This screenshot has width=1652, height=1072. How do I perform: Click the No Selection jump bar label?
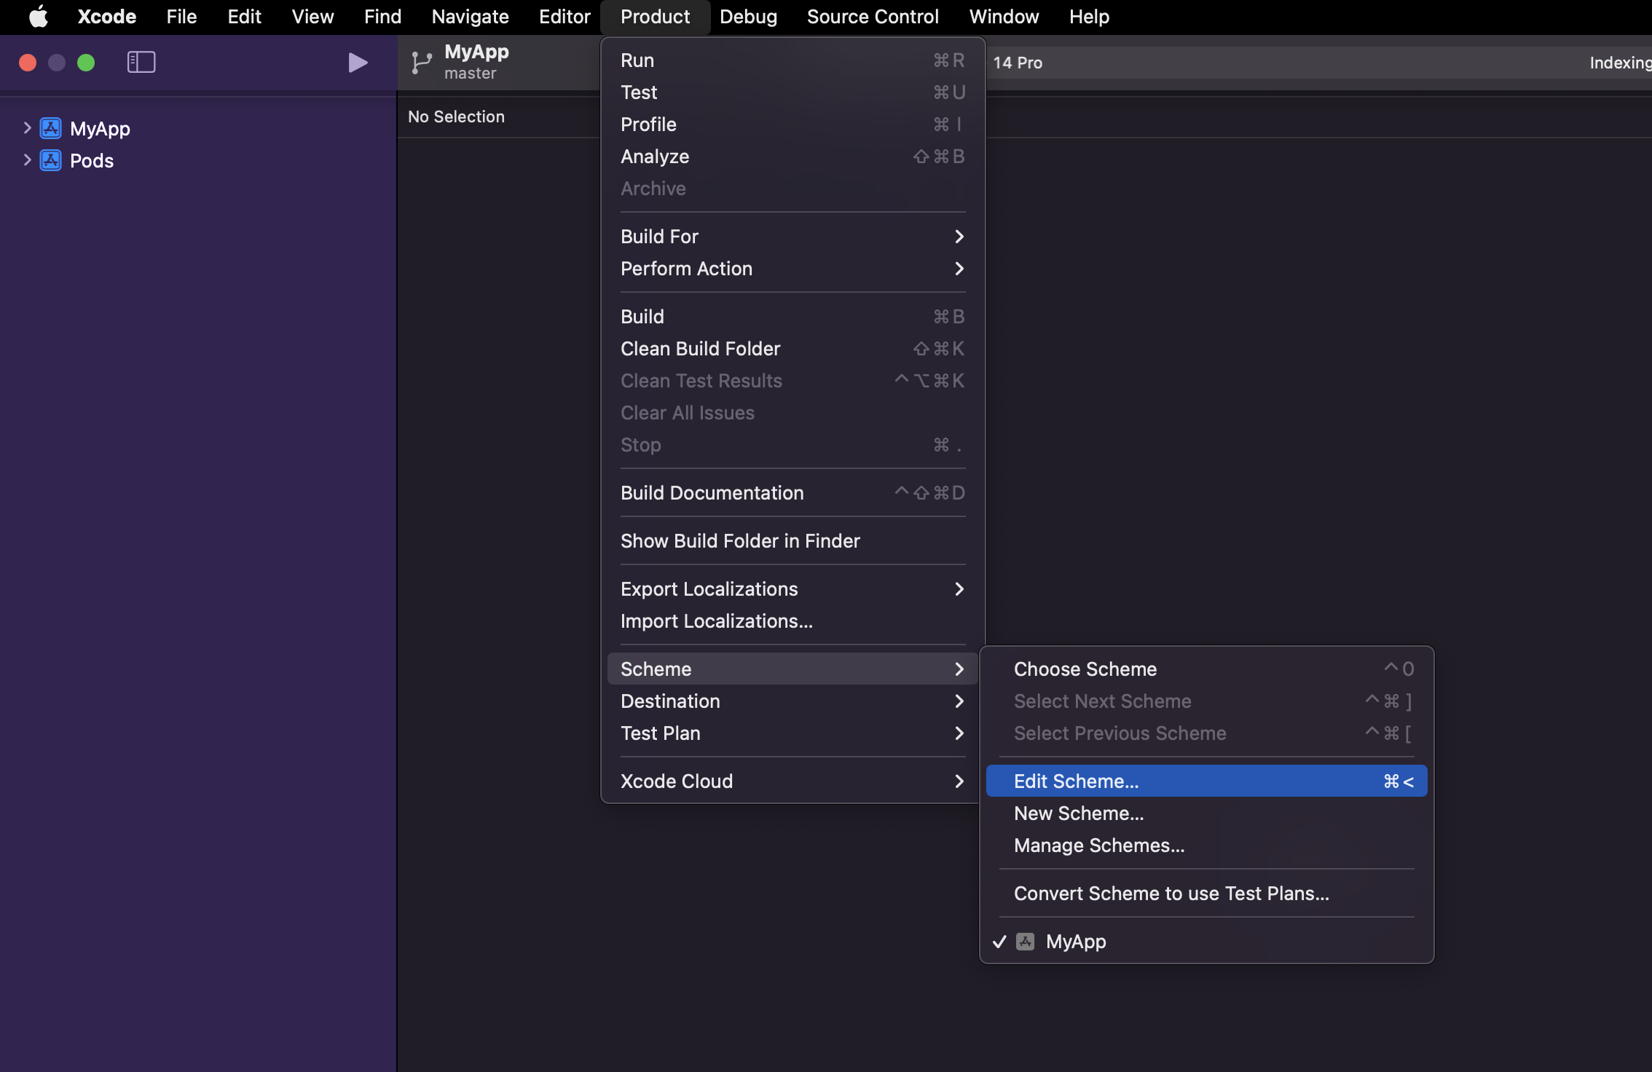(x=456, y=117)
